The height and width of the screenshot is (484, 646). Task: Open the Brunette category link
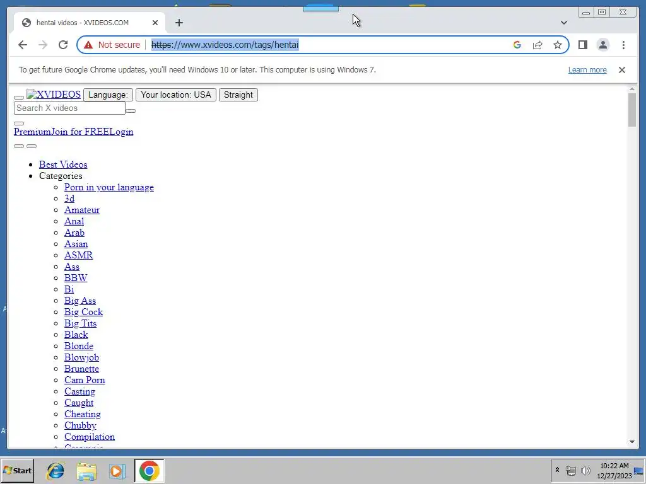coord(81,369)
